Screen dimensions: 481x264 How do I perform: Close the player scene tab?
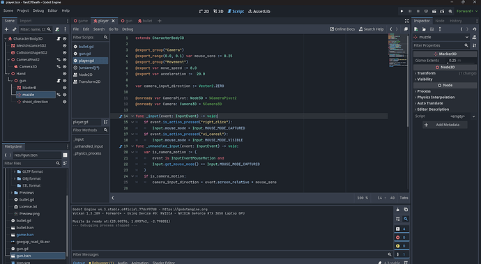tap(113, 21)
